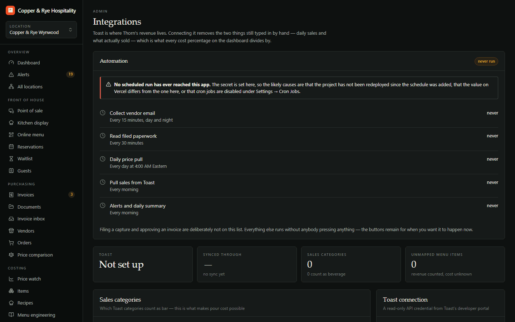Go to Items in the sidebar

41,291
